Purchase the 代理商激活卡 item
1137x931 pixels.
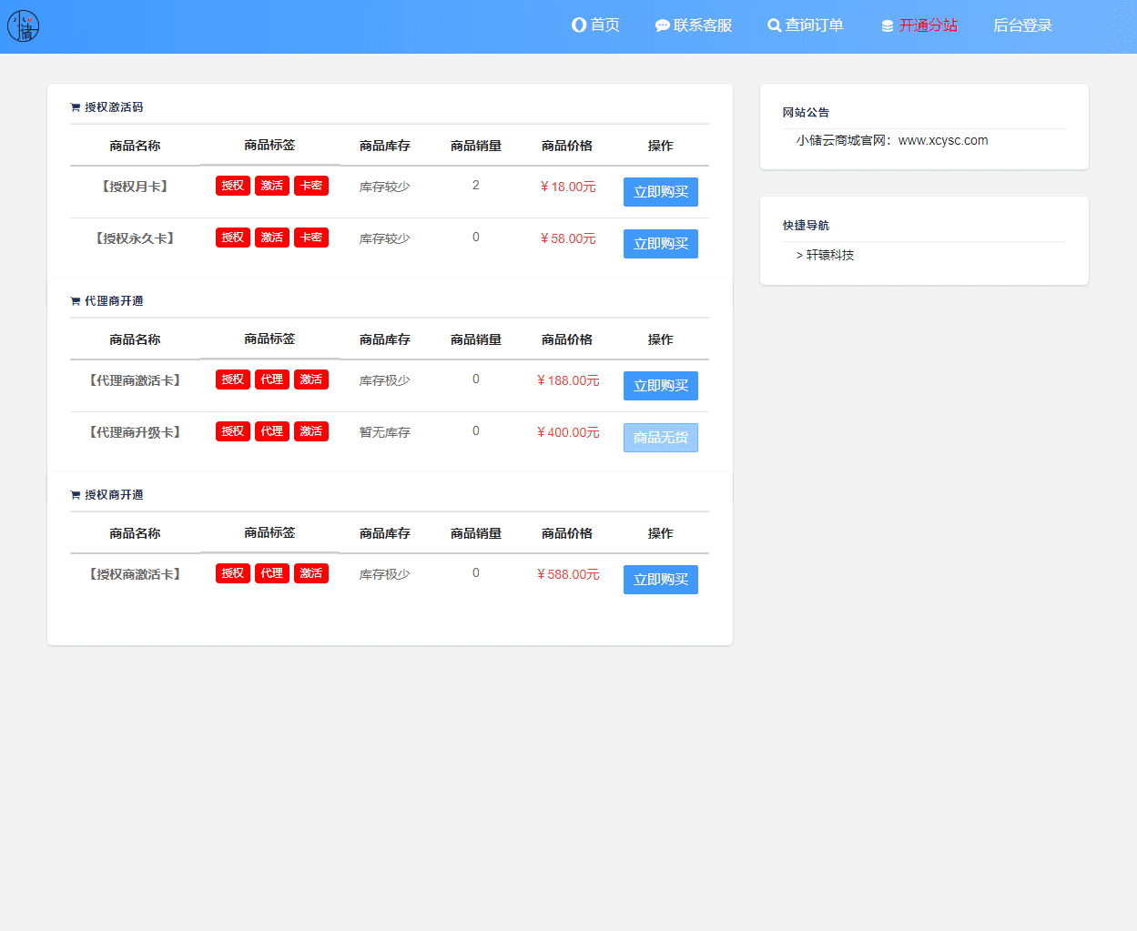[660, 386]
